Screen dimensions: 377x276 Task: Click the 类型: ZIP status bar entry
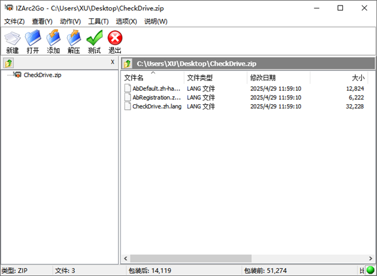click(x=15, y=271)
